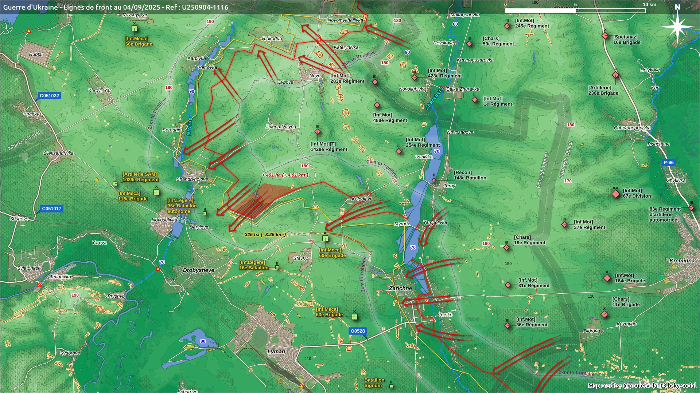The height and width of the screenshot is (393, 700).
Task: Click the Zelena Dolyna label
Action: click(281, 127)
